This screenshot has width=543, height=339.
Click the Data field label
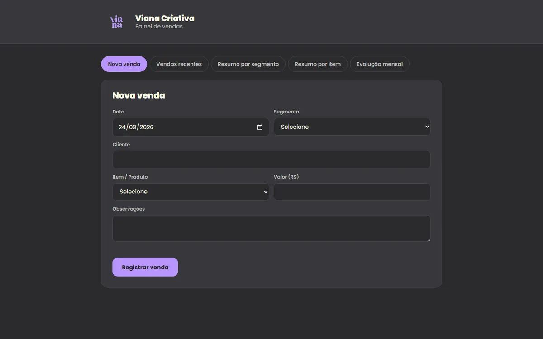click(119, 112)
